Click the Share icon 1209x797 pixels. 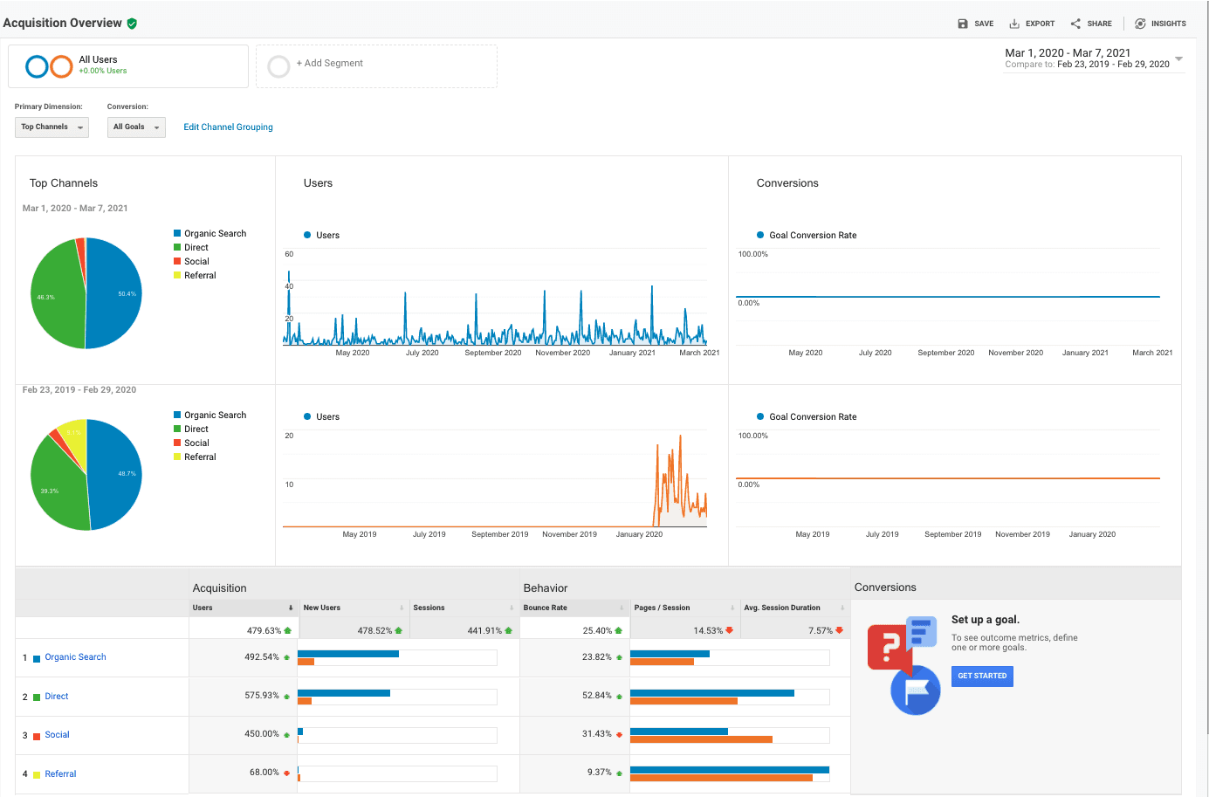point(1075,24)
